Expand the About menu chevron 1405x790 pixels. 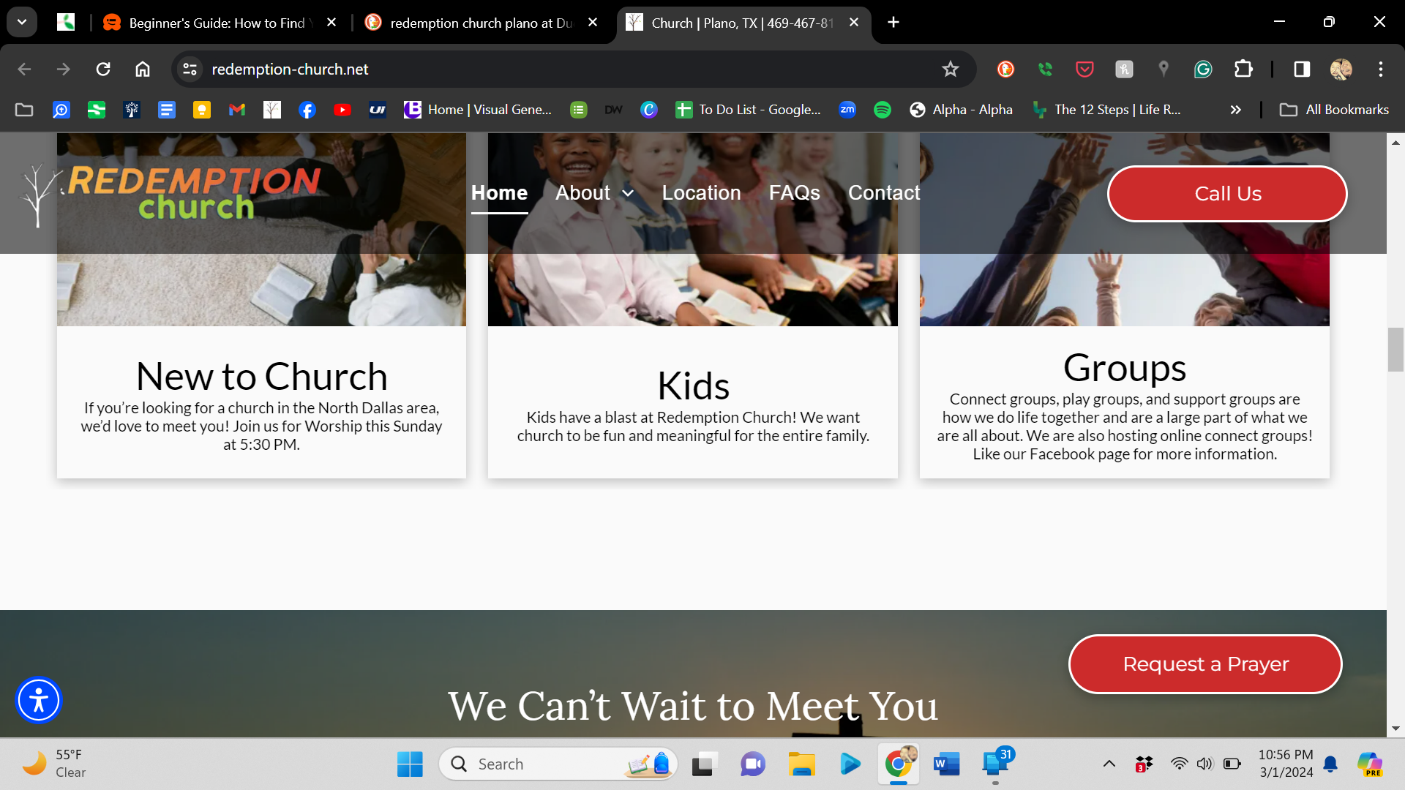[x=628, y=193]
